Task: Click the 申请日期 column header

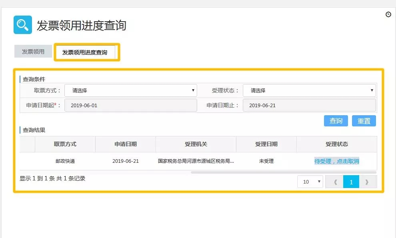Action: 126,144
